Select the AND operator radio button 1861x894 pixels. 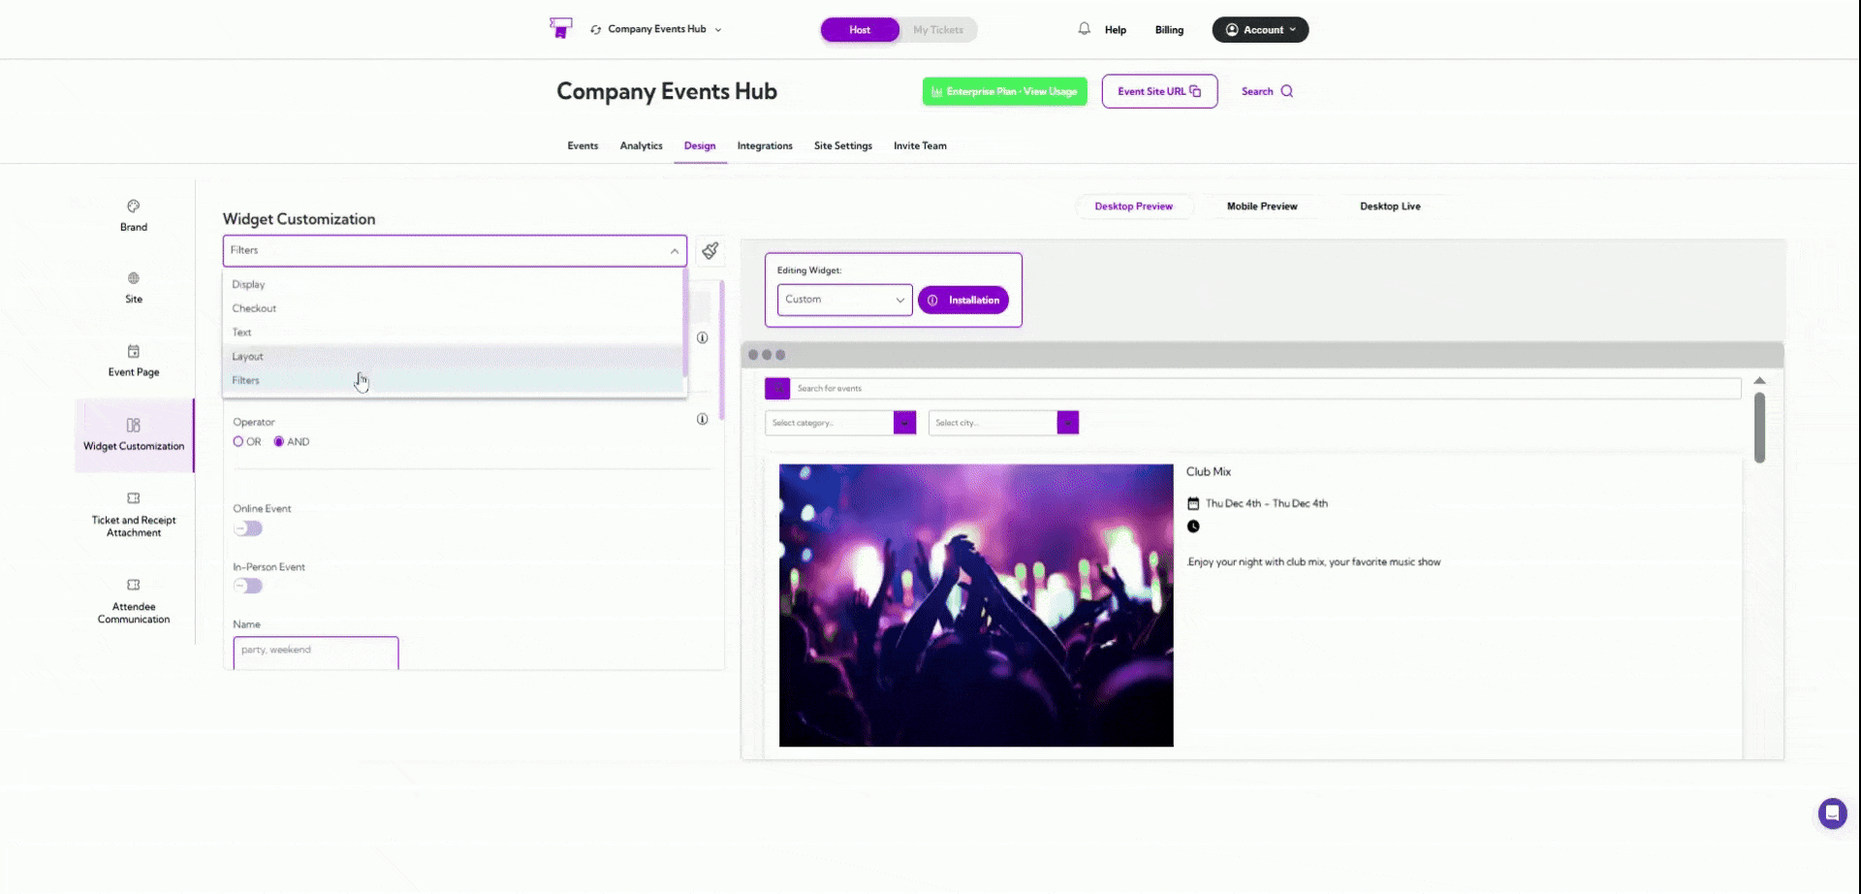pyautogui.click(x=279, y=441)
